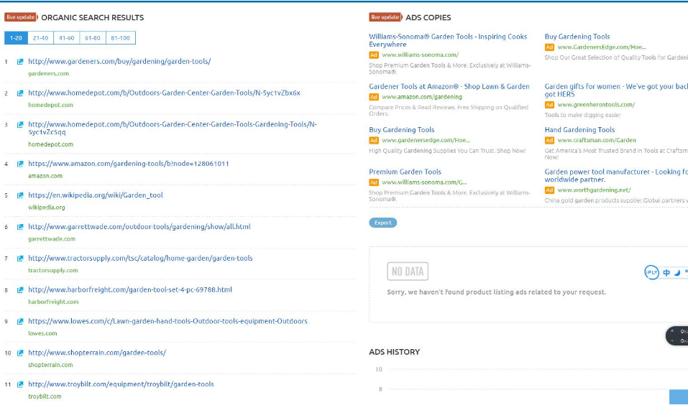The image size is (688, 418).
Task: Switch to the 61-80 results tab
Action: (93, 38)
